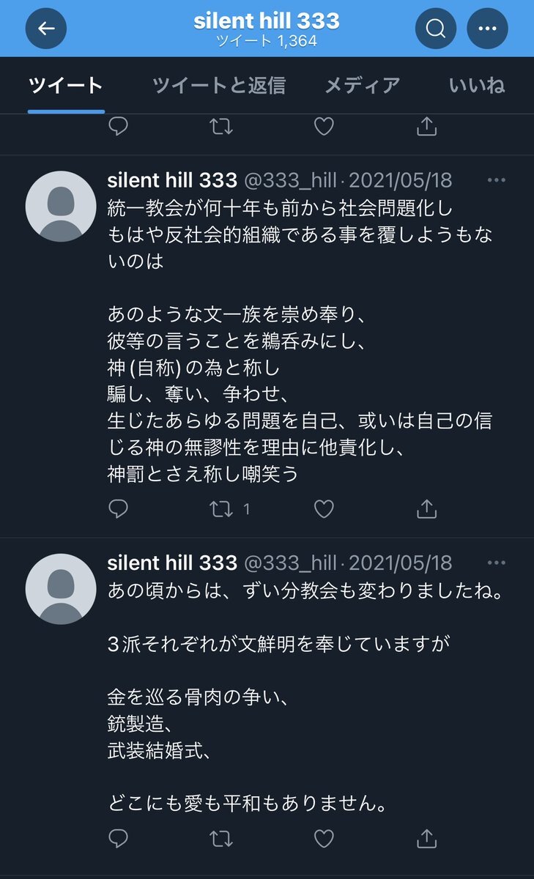
Task: Reply to the あの頃からは tweet
Action: pyautogui.click(x=119, y=837)
